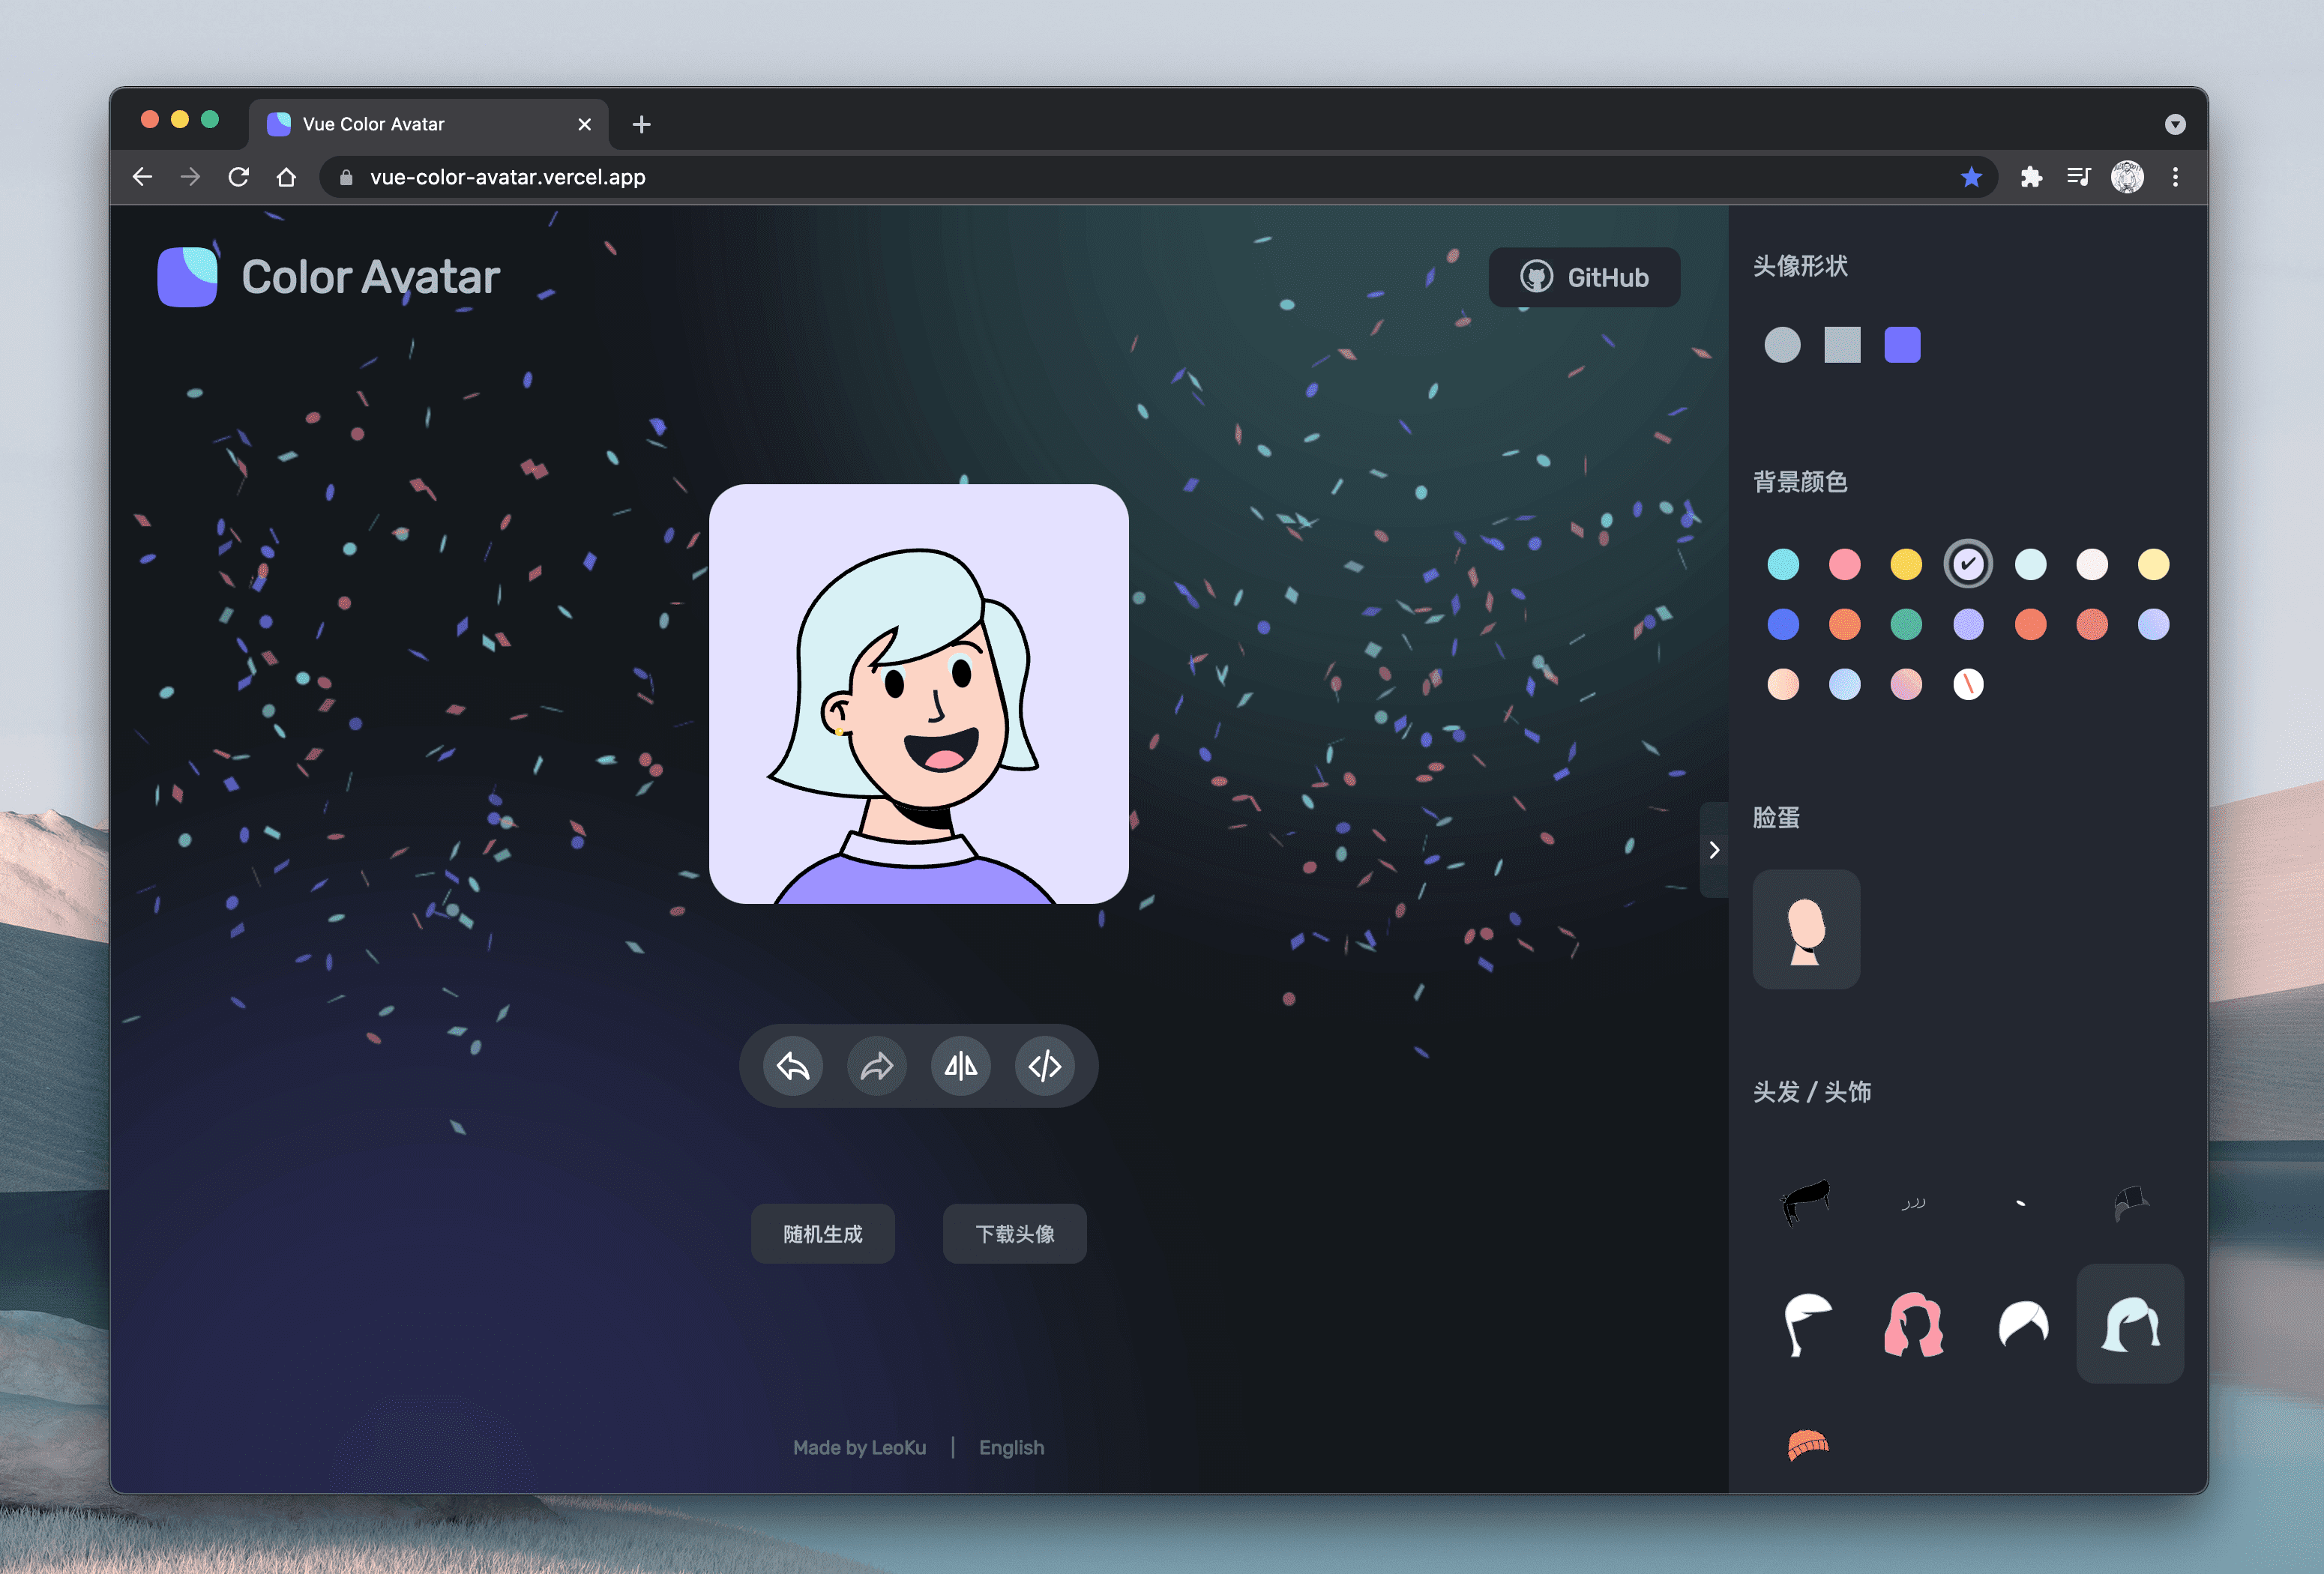Click the redo arrow button
Viewport: 2324px width, 1574px height.
[x=877, y=1066]
